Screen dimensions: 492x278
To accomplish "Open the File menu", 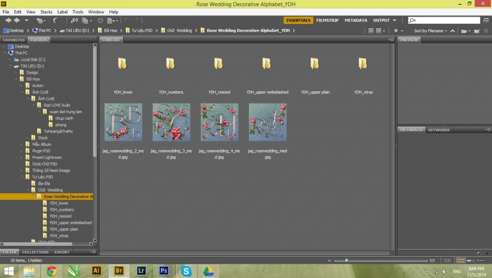I will [x=6, y=12].
